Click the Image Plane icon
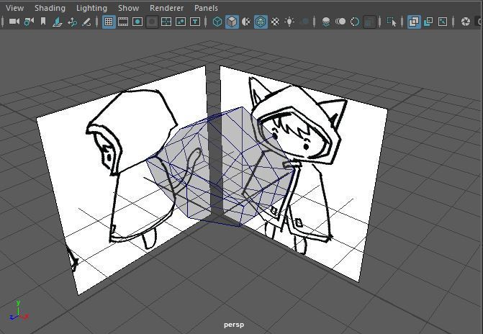The image size is (483, 334). click(58, 22)
